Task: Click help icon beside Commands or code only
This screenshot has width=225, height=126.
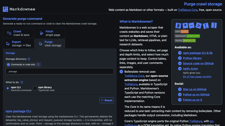Action: [38, 64]
